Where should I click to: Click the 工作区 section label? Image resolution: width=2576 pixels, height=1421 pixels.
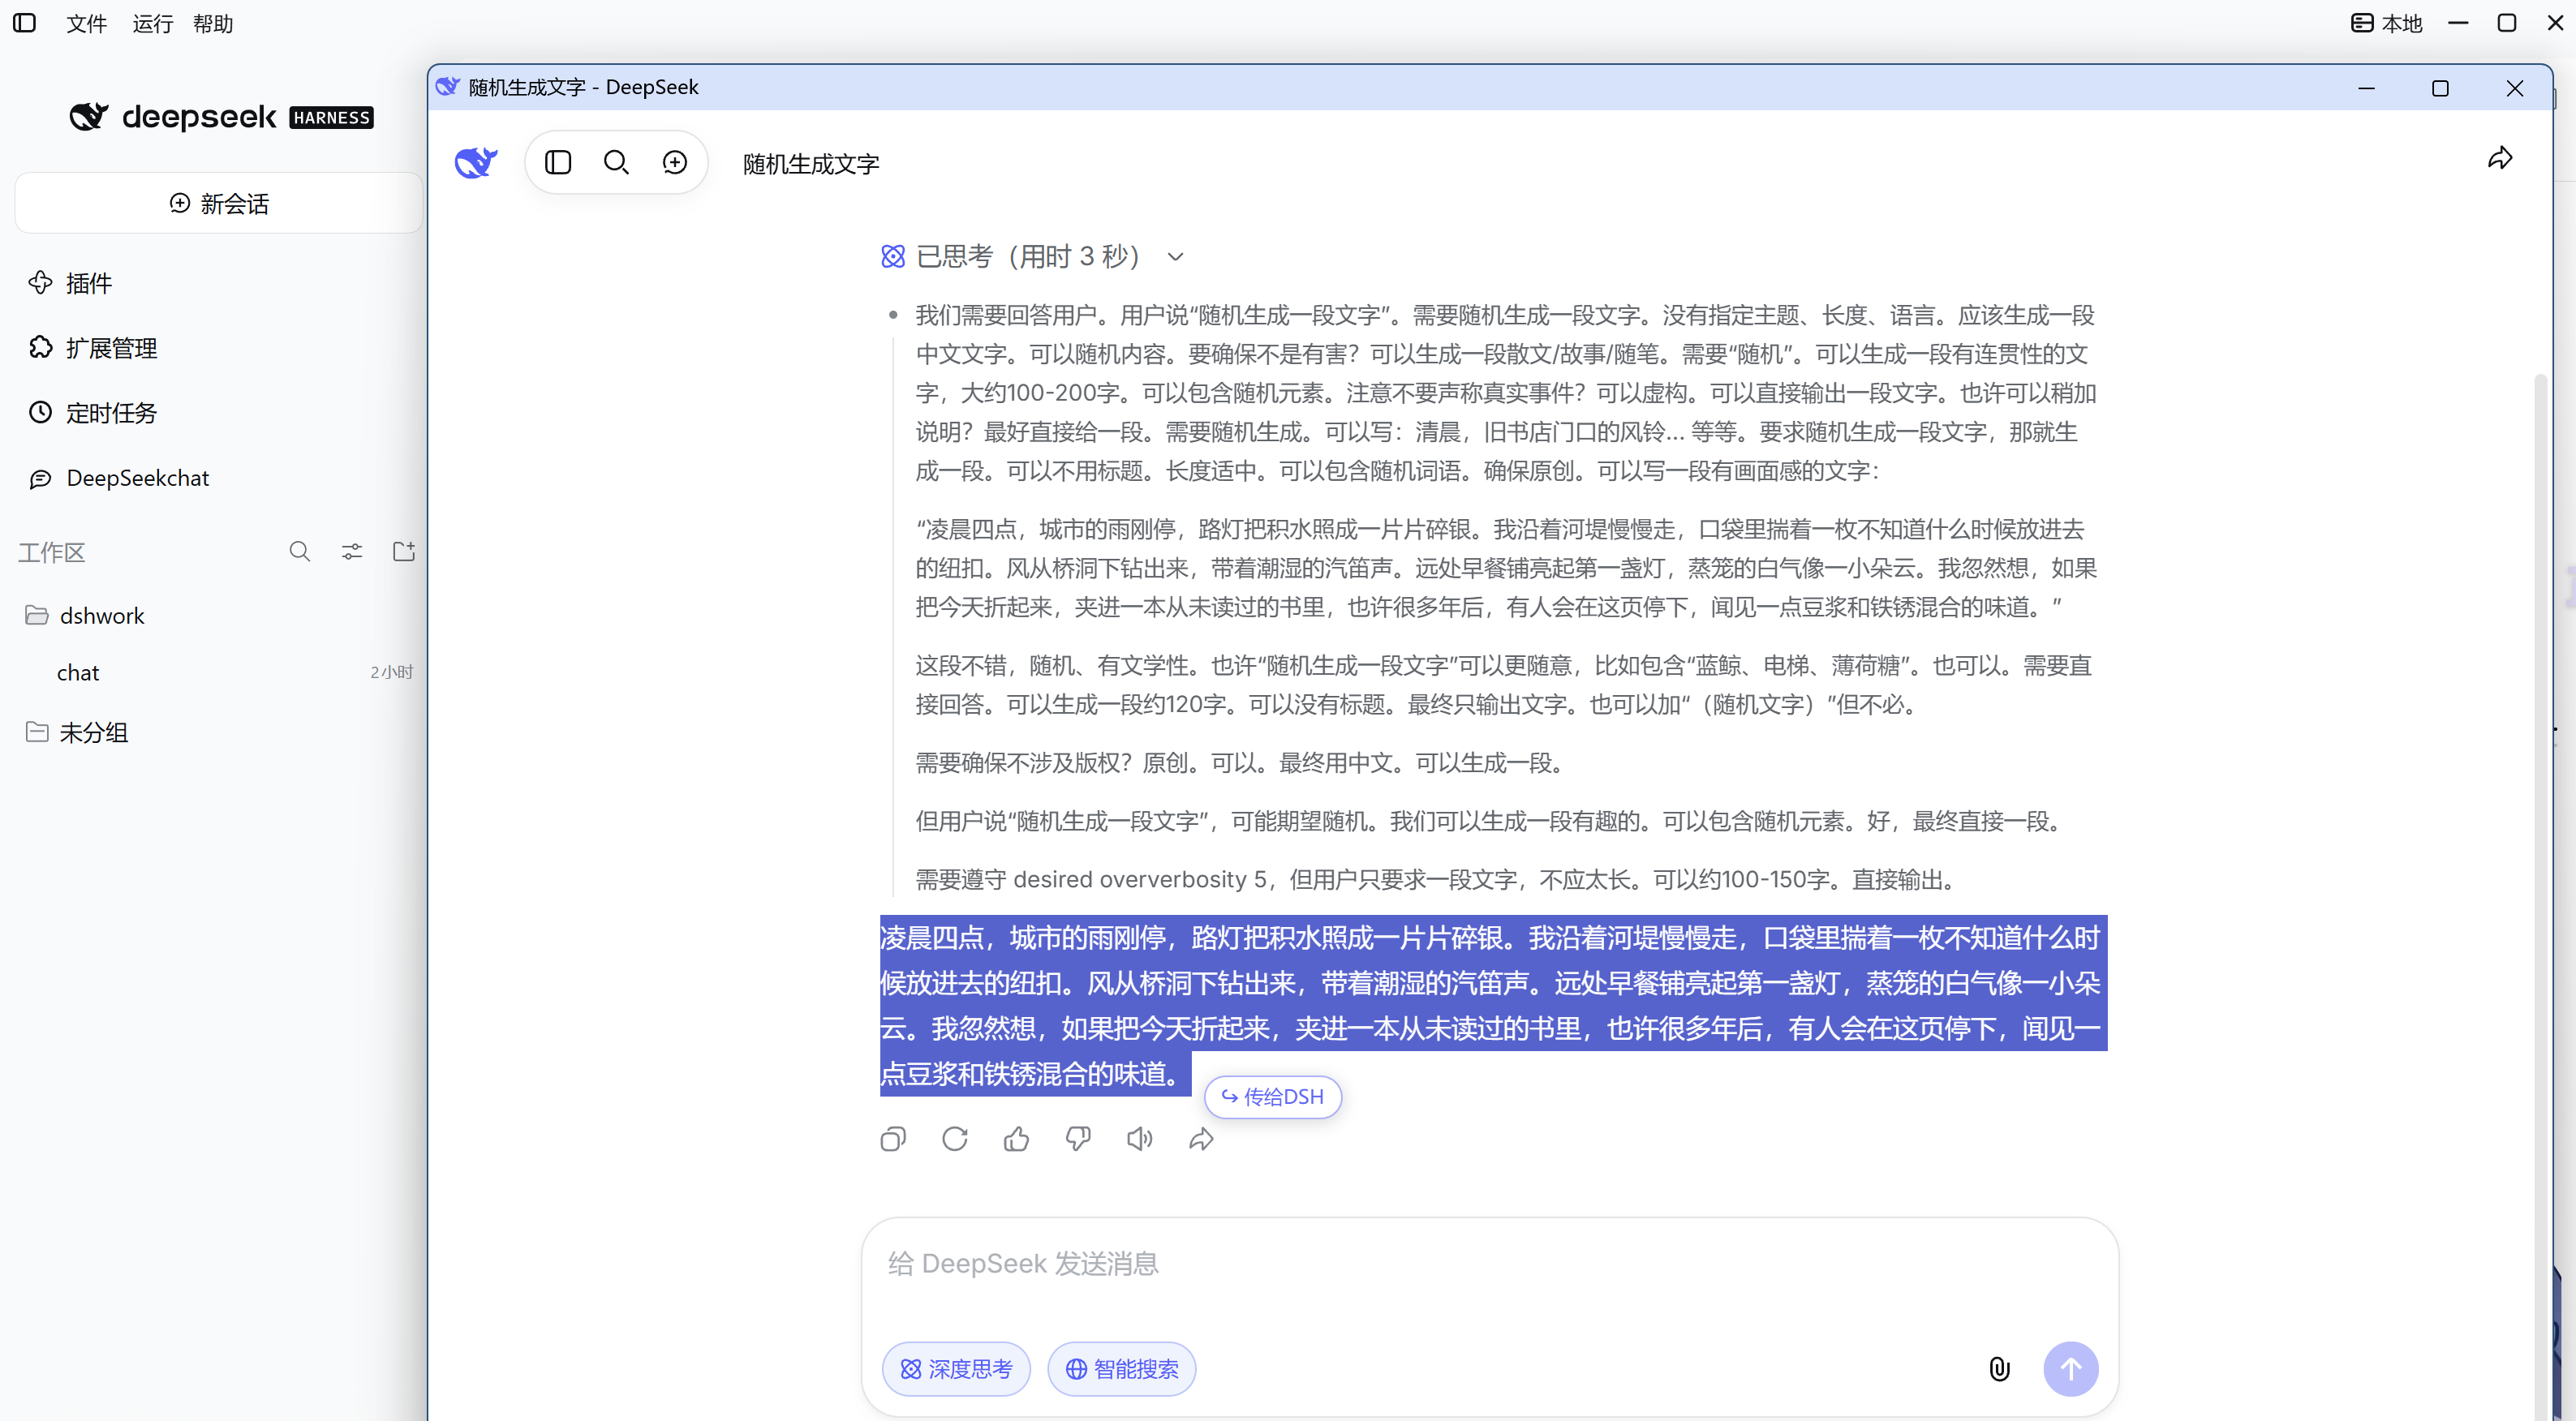[52, 552]
